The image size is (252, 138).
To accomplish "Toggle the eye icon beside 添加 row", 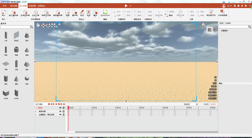I will [x=60, y=108].
